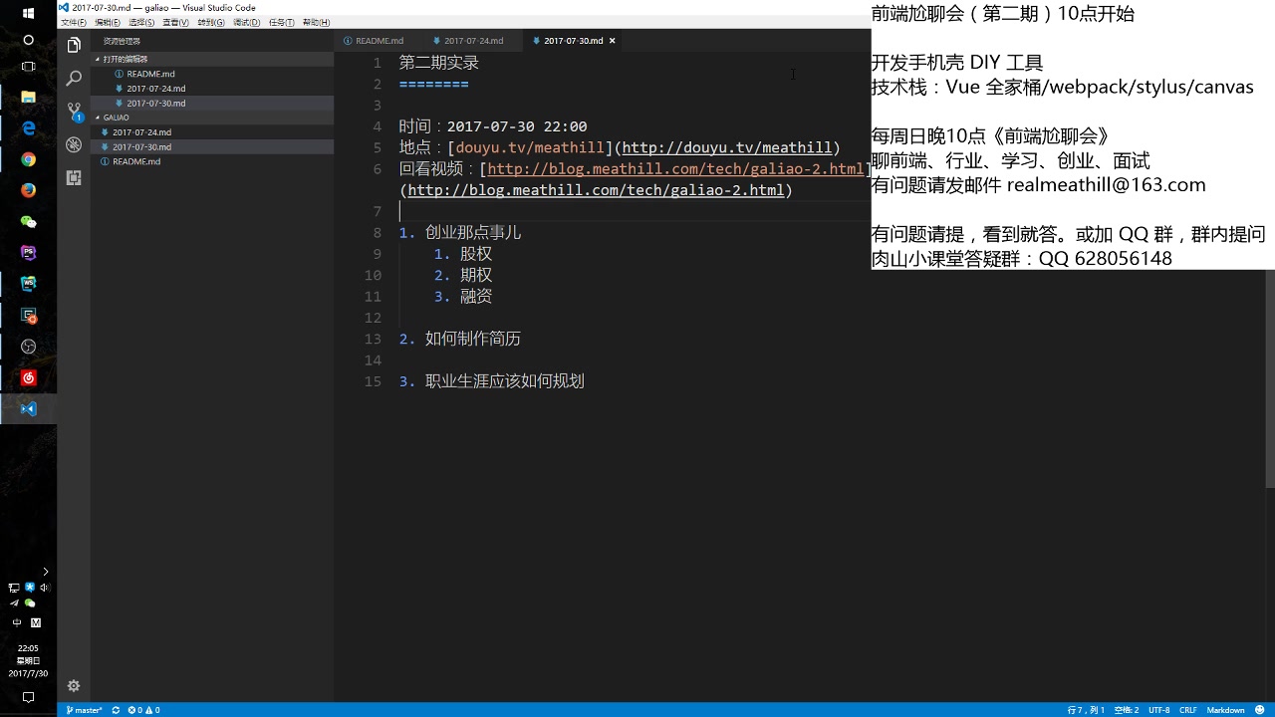Open PhpStorm from the taskbar
Viewport: 1275px width, 717px height.
click(28, 253)
